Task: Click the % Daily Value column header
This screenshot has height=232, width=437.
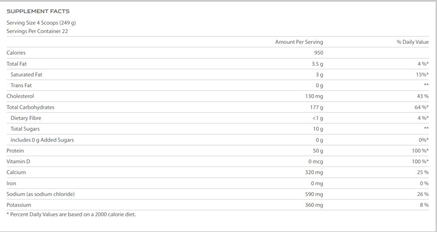Action: (412, 42)
